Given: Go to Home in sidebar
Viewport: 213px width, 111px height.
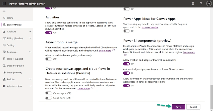Looking at the screenshot, I should (x=17, y=18).
